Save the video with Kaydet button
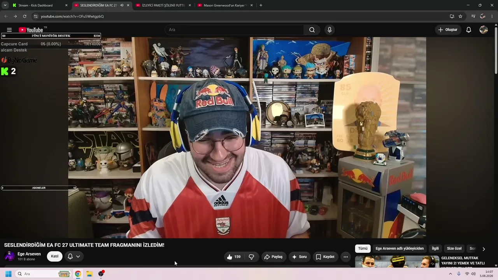The image size is (498, 280). pos(325,257)
